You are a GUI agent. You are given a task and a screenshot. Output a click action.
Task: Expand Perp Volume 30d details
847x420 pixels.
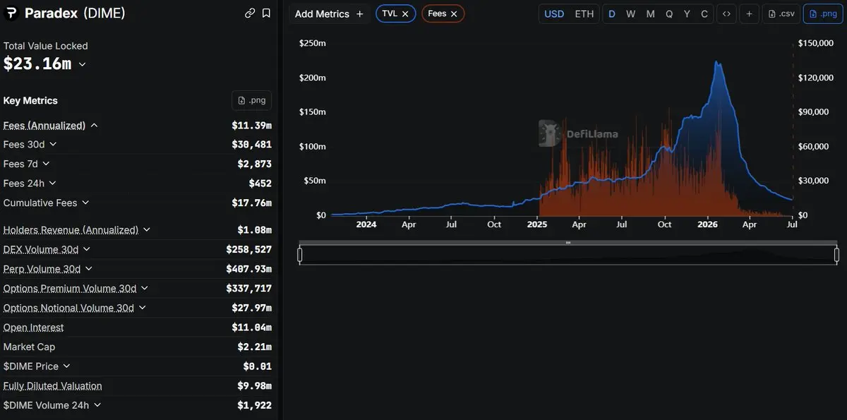pos(89,269)
